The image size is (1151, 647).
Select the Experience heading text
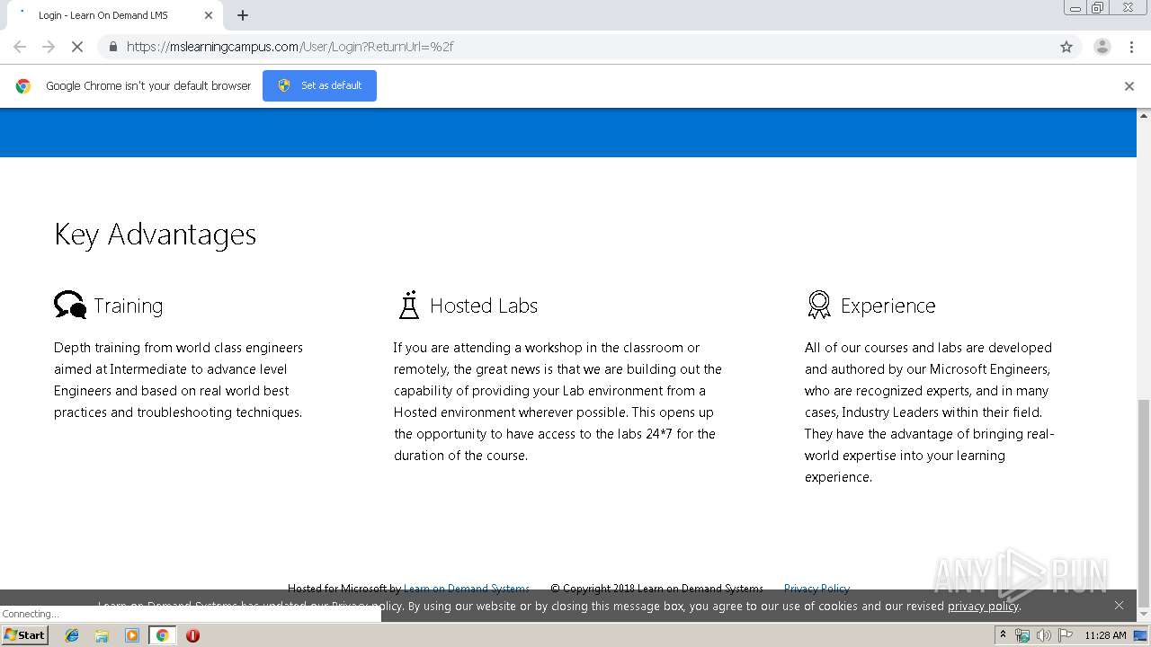pyautogui.click(x=888, y=306)
